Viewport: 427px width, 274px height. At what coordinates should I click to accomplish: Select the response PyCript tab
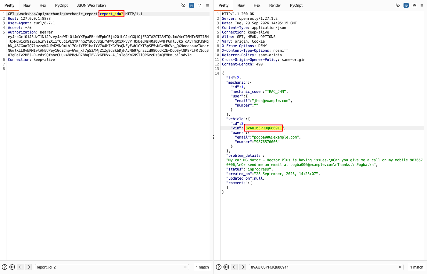point(296,5)
